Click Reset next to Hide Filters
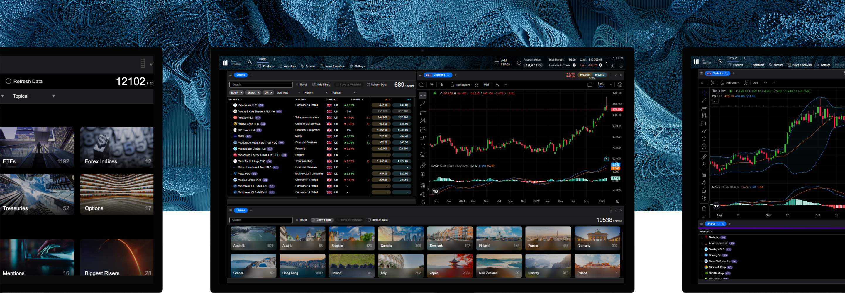This screenshot has height=293, width=845. tap(301, 85)
